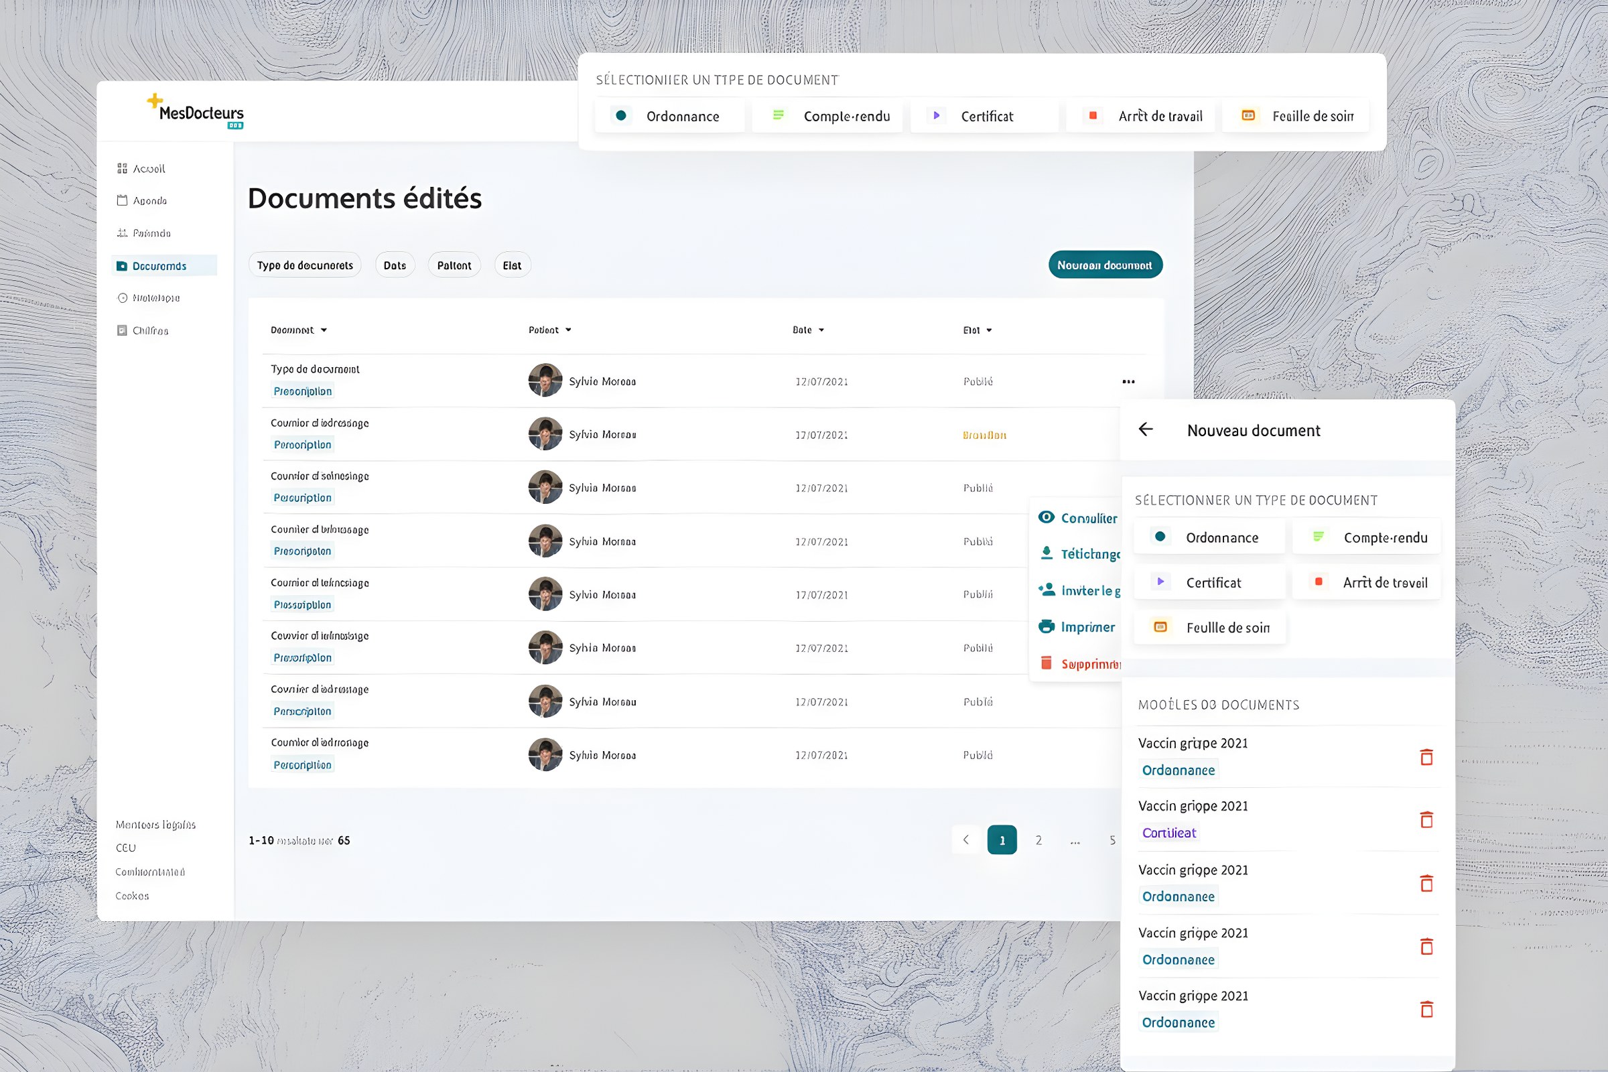Select Feuille de soin in the top bar

[x=1296, y=115]
